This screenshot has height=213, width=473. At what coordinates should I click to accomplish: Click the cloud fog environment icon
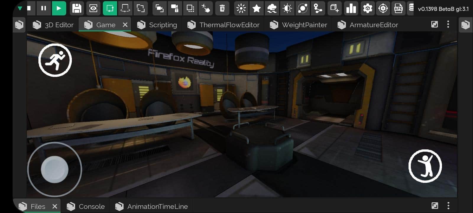tap(272, 8)
